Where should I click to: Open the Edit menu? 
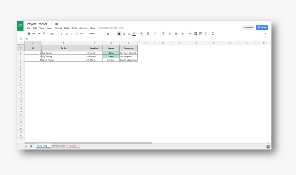click(35, 28)
